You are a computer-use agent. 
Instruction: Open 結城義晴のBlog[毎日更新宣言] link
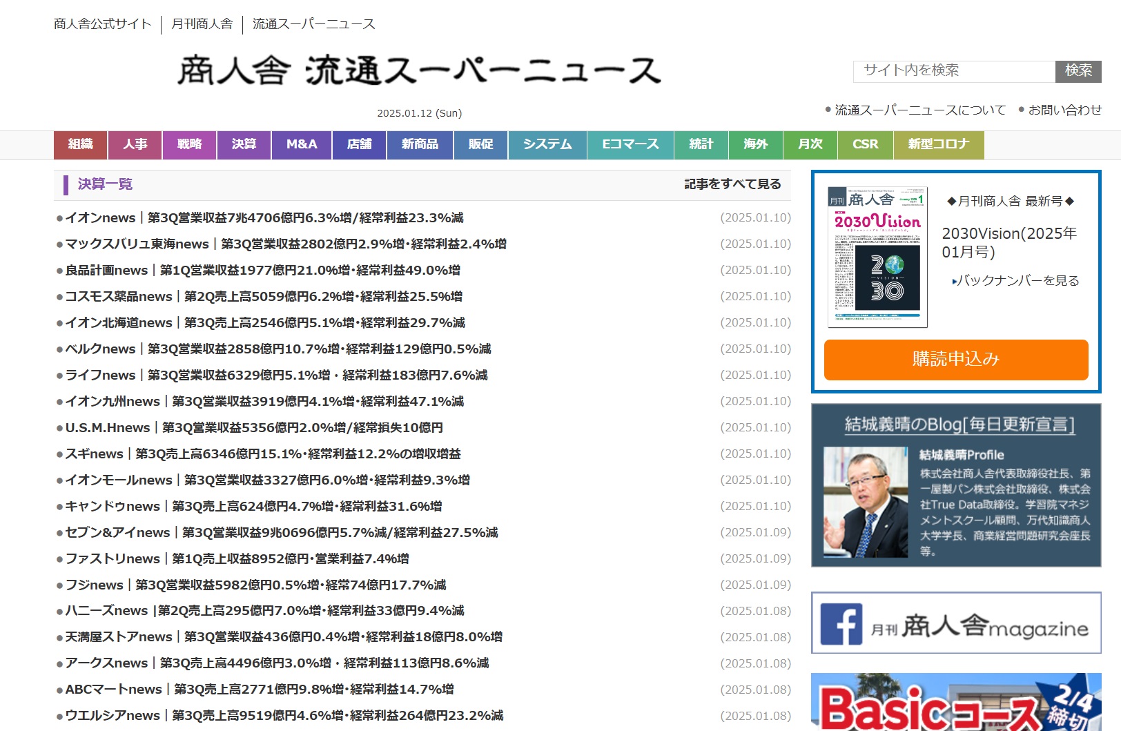point(959,425)
